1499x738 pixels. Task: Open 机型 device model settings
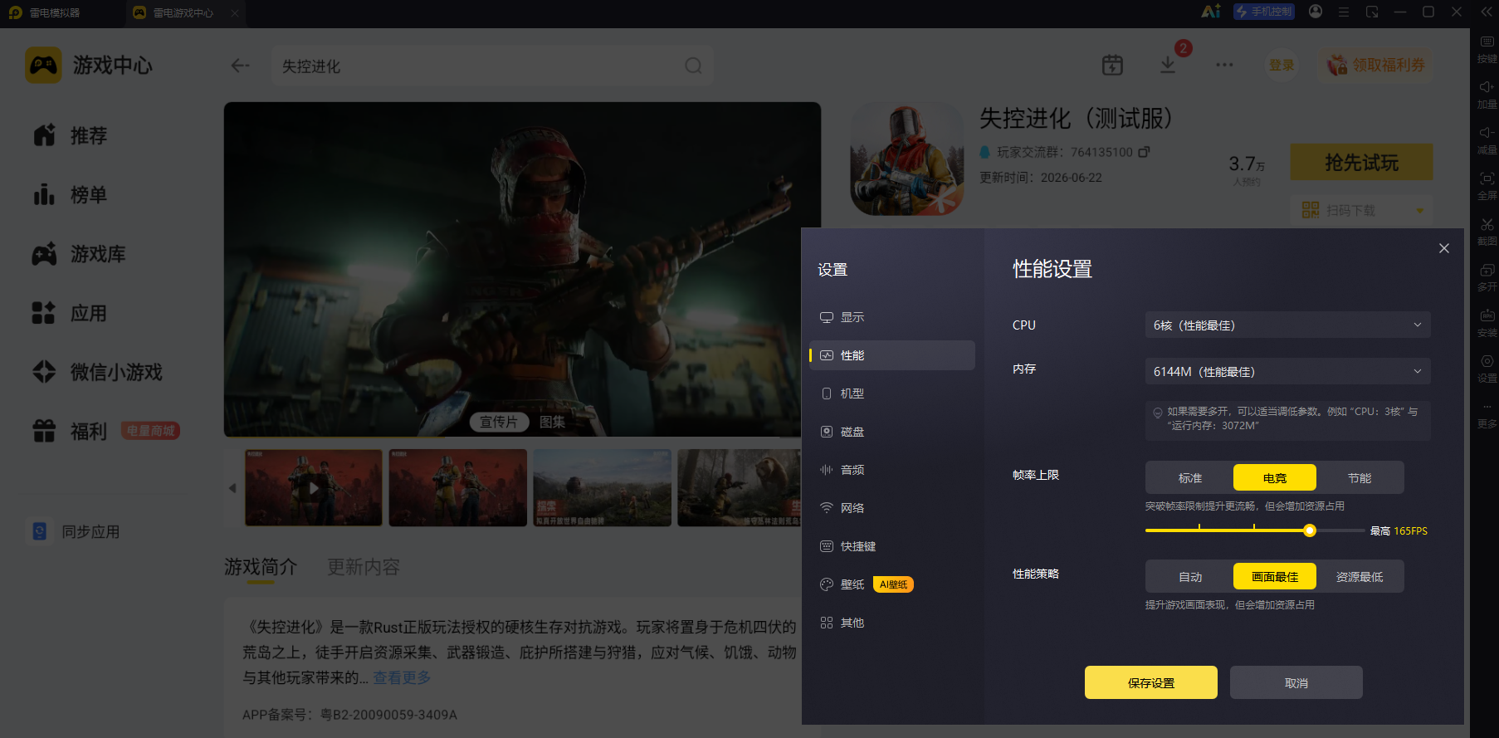(892, 393)
